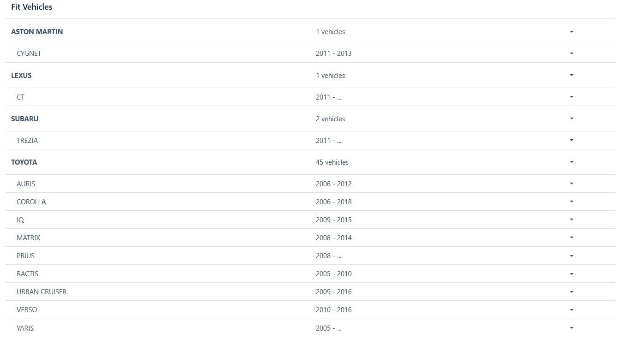
Task: Expand the CT model arrow
Action: pyautogui.click(x=571, y=97)
